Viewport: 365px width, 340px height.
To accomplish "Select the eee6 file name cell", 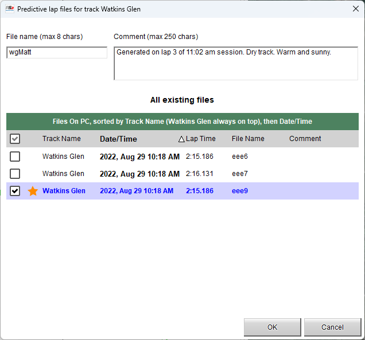I will [x=240, y=157].
